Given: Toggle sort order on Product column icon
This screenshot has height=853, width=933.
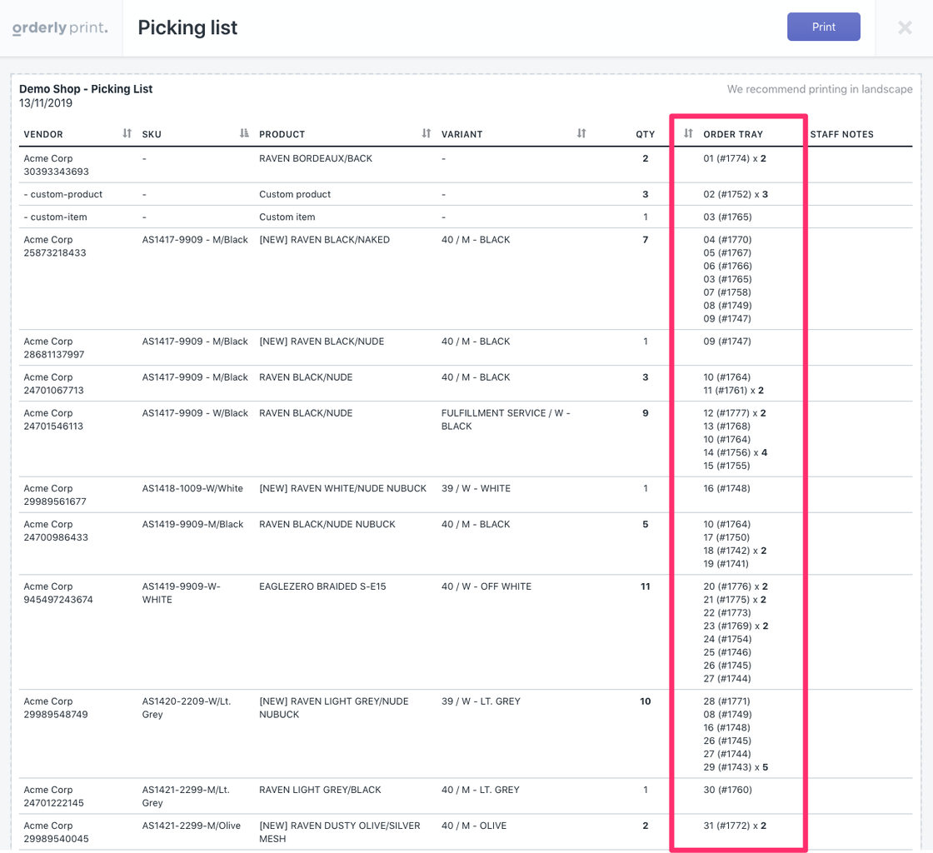Looking at the screenshot, I should [x=427, y=133].
